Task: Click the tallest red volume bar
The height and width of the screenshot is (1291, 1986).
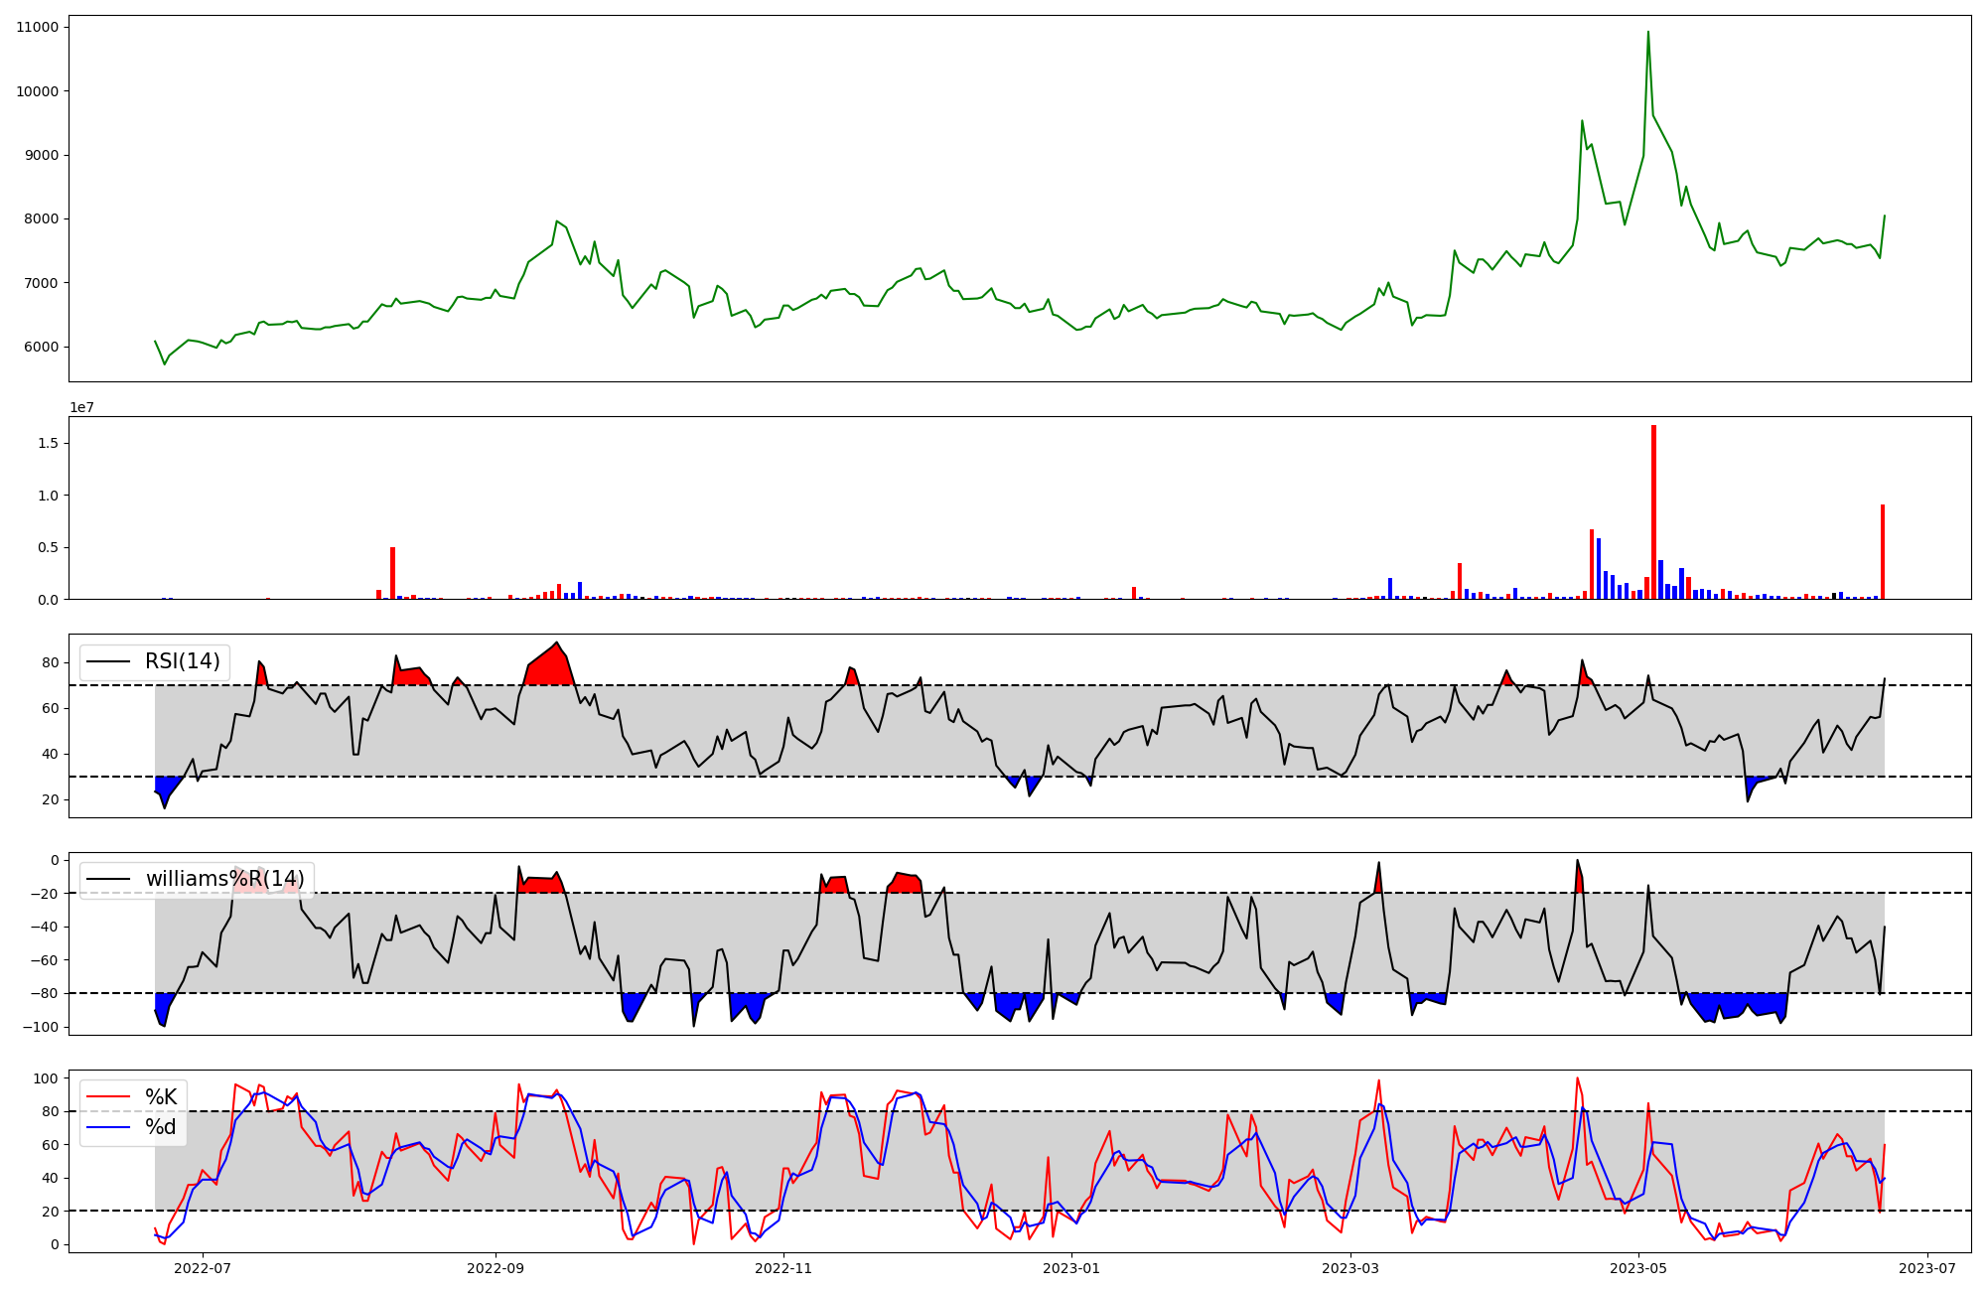Action: point(1653,511)
